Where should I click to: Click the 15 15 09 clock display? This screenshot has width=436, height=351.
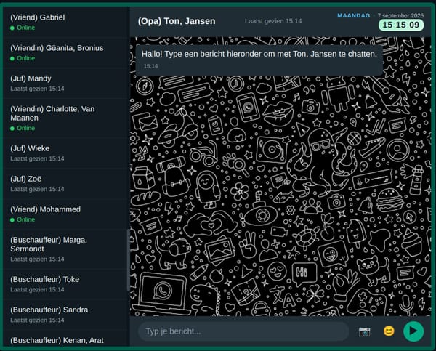[x=400, y=25]
